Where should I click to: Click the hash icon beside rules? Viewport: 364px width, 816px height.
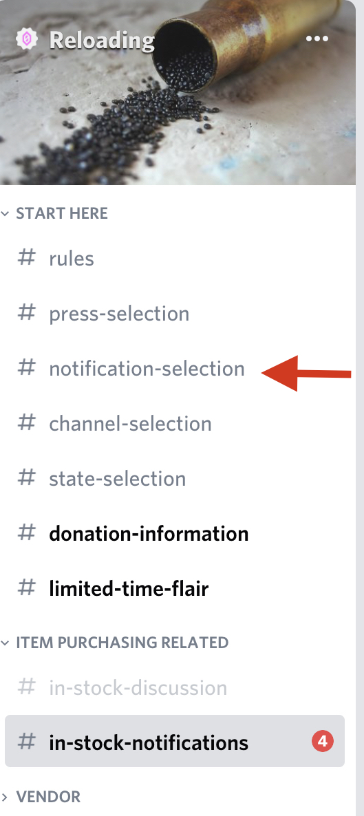(x=27, y=257)
